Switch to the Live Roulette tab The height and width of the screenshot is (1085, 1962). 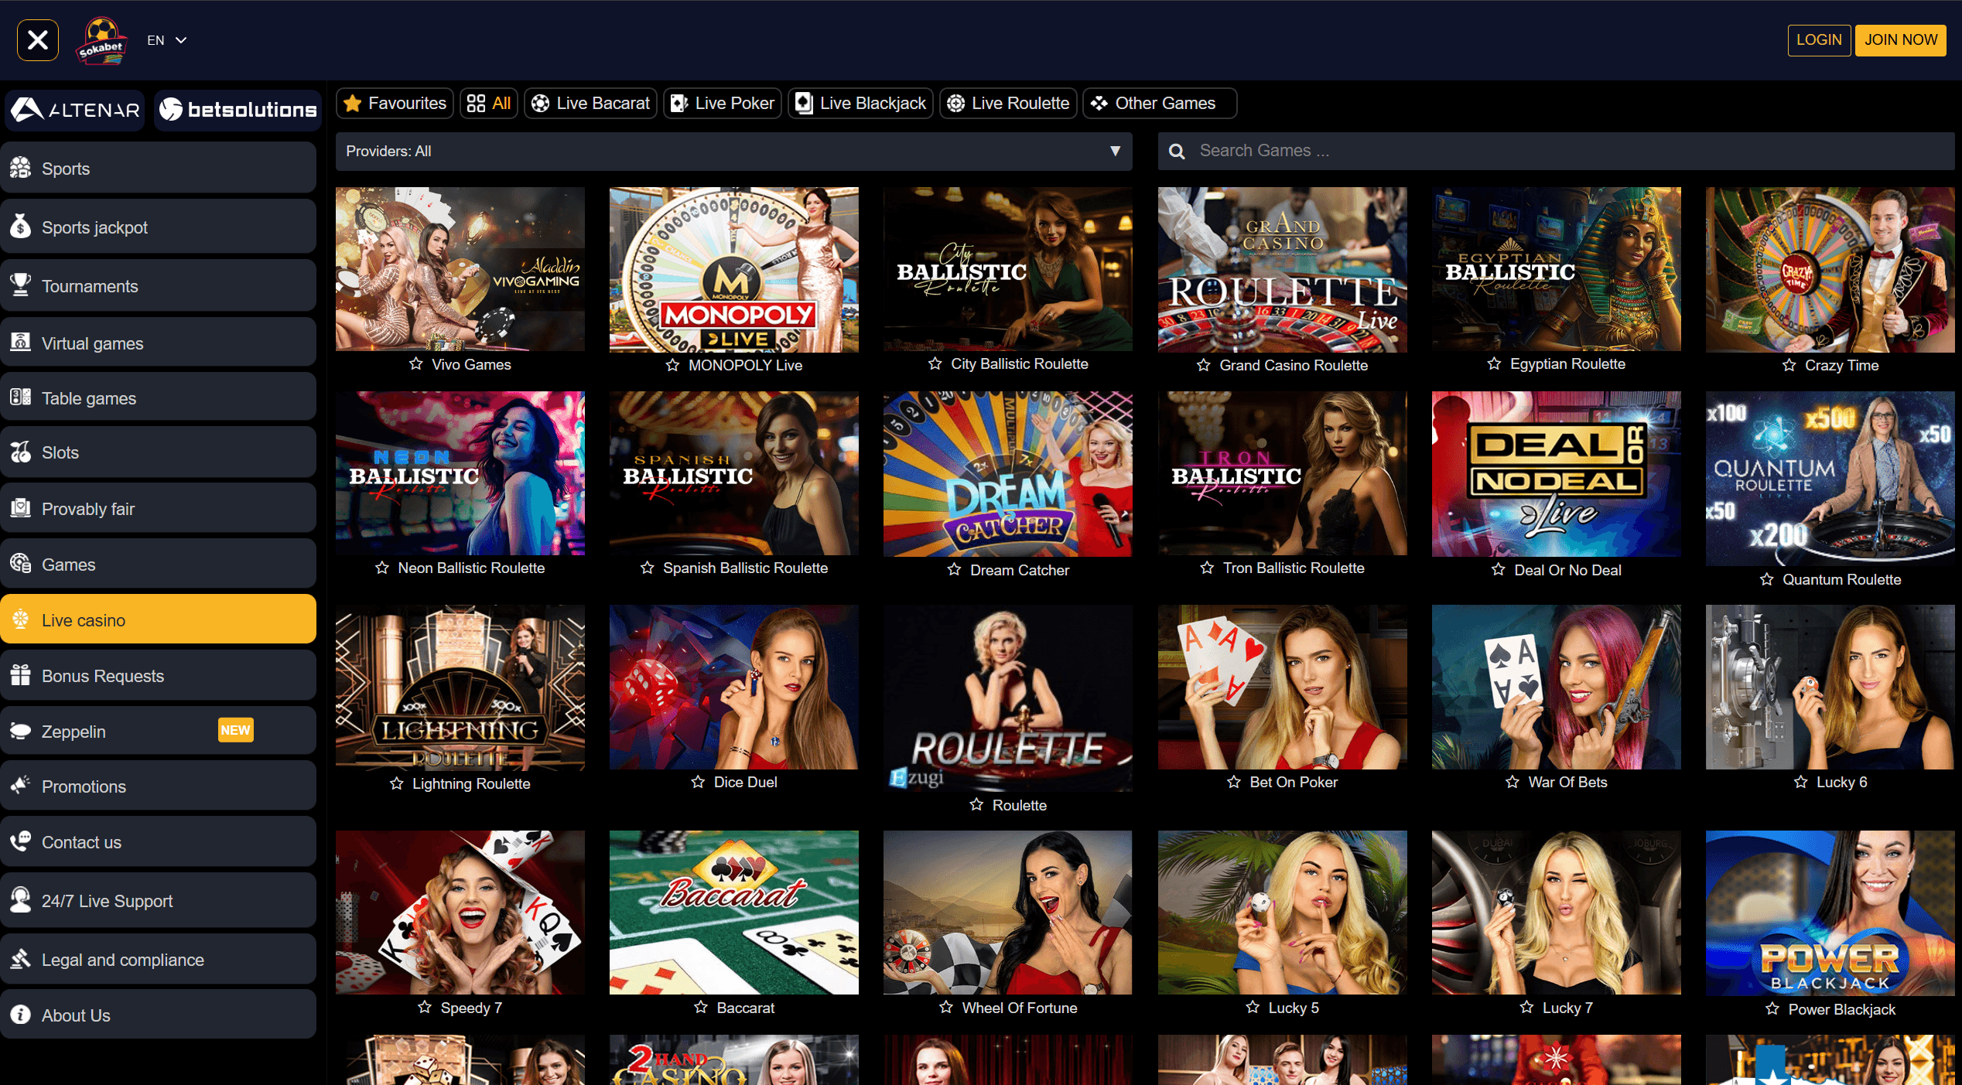coord(1007,103)
